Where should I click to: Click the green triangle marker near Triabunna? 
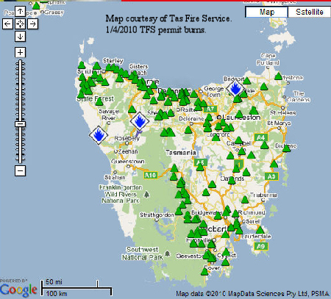[245, 199]
